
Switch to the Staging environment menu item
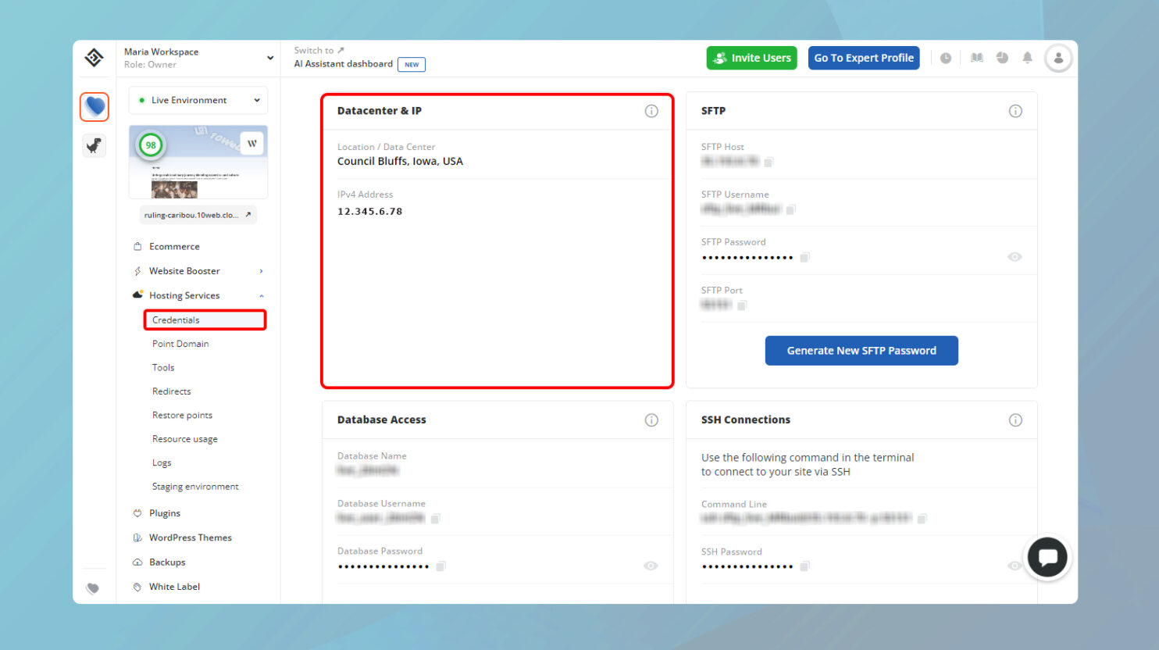coord(195,486)
